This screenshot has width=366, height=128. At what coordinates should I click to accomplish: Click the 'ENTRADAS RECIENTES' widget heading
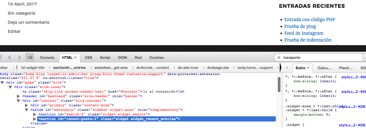(x=312, y=6)
